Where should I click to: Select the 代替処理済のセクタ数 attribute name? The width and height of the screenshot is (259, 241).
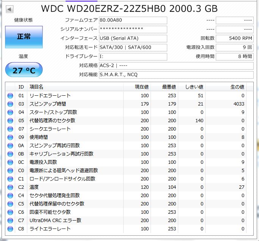point(52,121)
